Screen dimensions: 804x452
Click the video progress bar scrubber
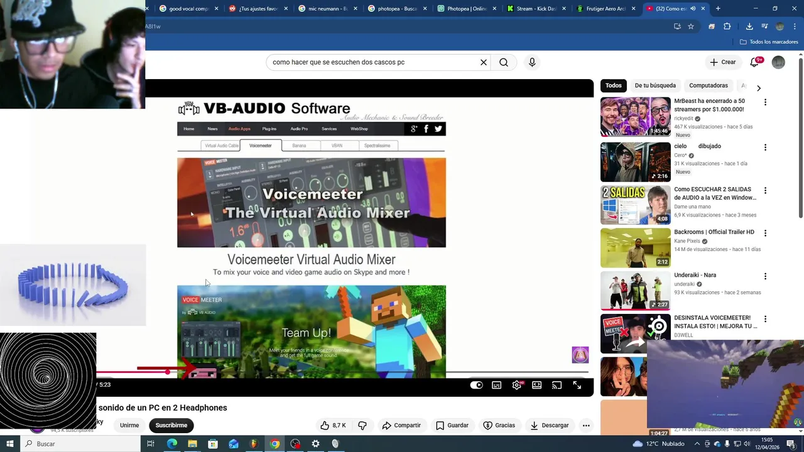coord(168,372)
